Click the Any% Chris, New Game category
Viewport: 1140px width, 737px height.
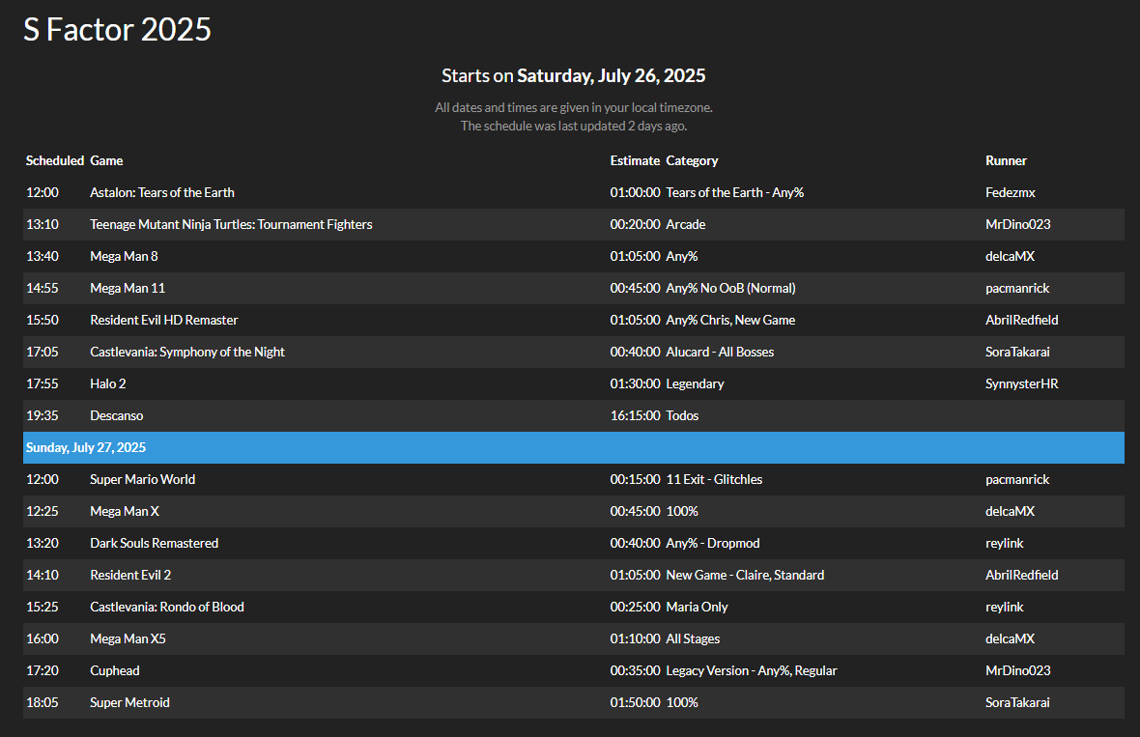point(730,320)
